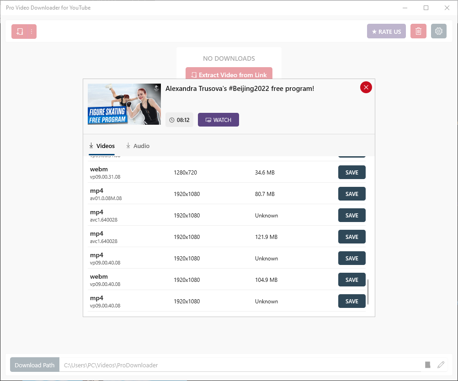Save the webm 1280x720 34.6 MB video
This screenshot has height=381, width=458.
pos(351,172)
